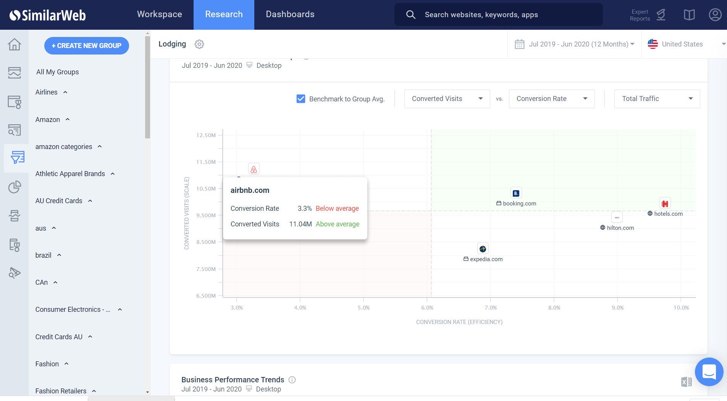727x401 pixels.
Task: Open the keyword search sidebar icon
Action: click(x=15, y=130)
